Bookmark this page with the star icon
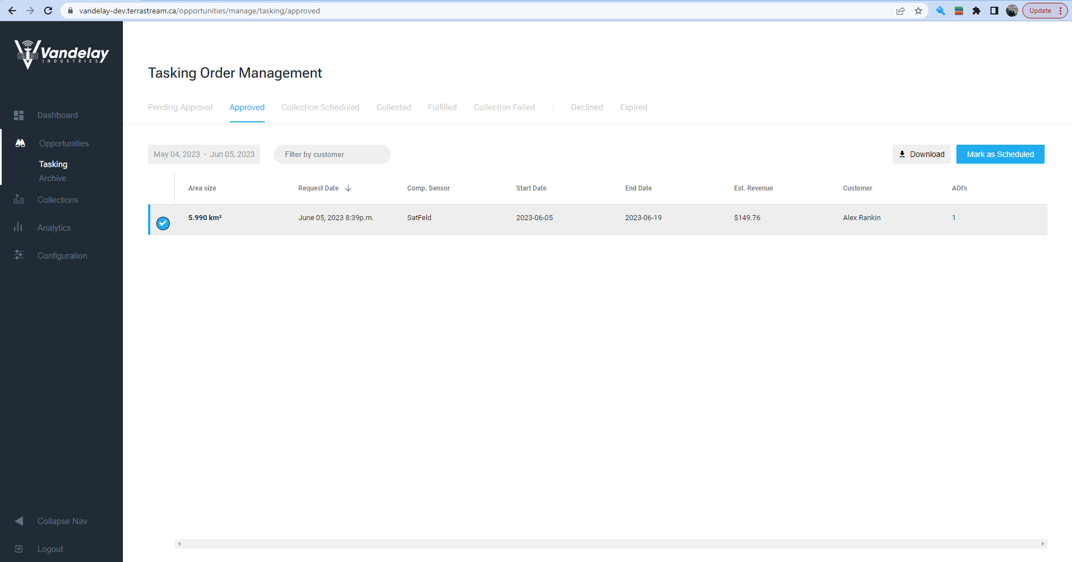The image size is (1072, 562). [x=918, y=11]
